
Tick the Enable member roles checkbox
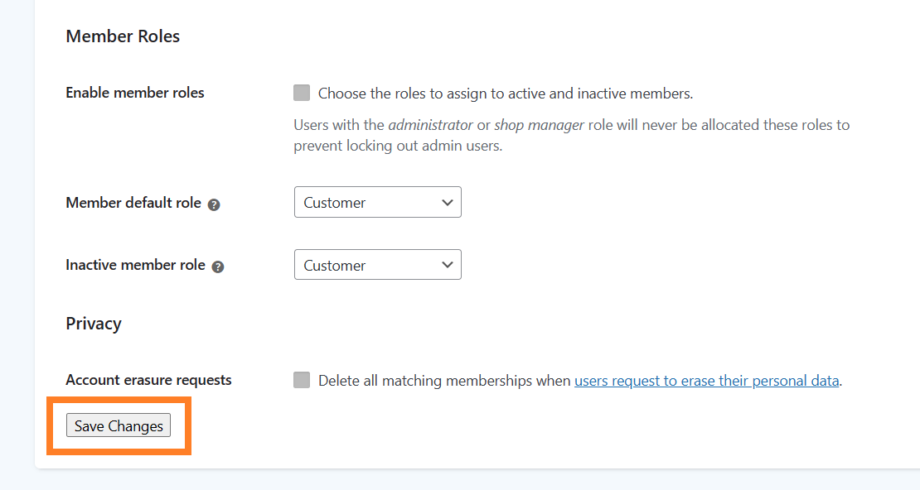(x=302, y=93)
